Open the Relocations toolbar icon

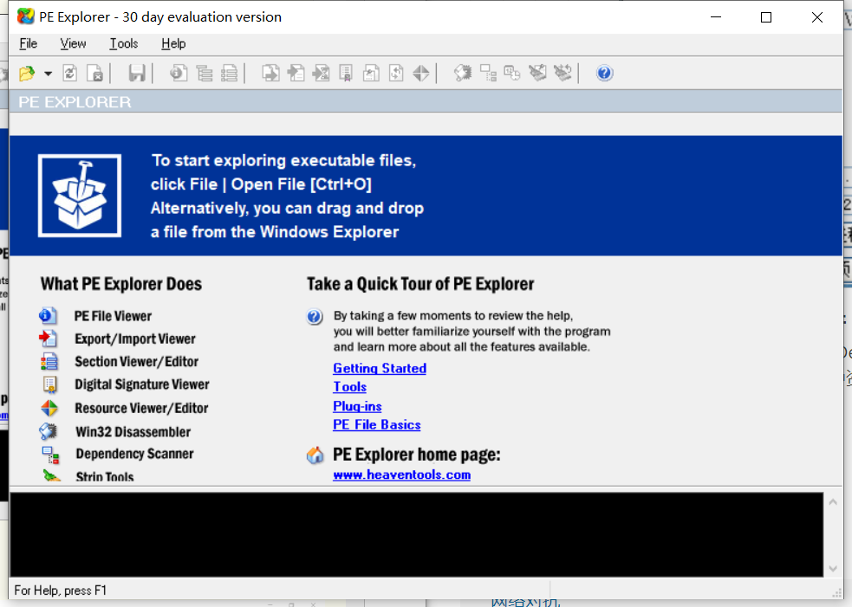[x=396, y=74]
